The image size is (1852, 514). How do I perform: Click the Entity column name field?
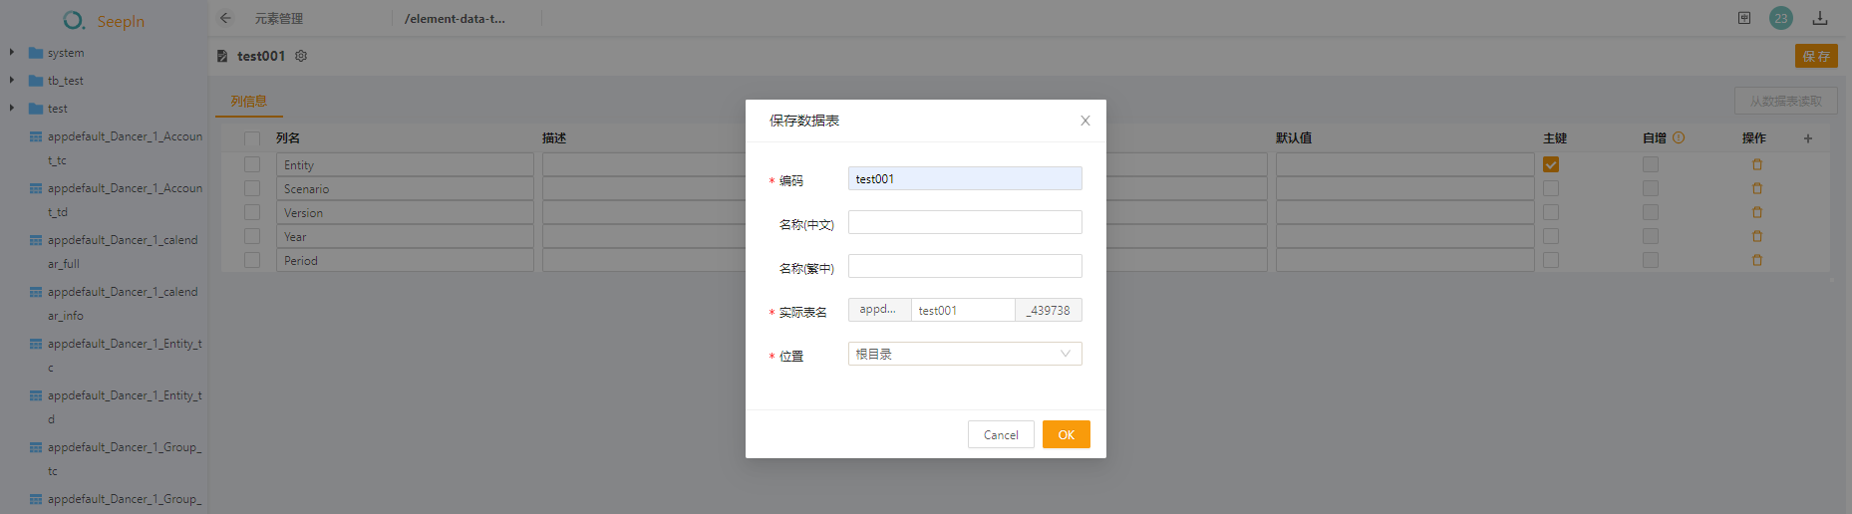click(405, 164)
